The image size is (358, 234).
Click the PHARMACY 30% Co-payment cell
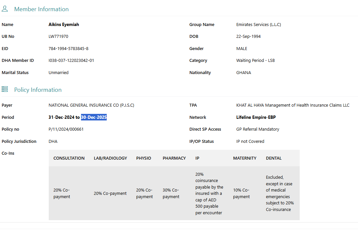point(171,194)
